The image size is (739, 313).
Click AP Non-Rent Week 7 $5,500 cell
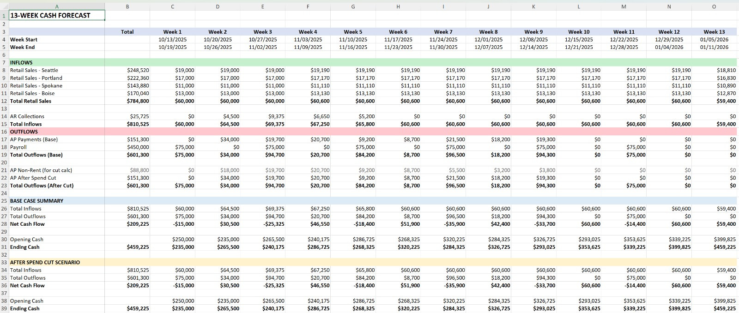coord(443,170)
